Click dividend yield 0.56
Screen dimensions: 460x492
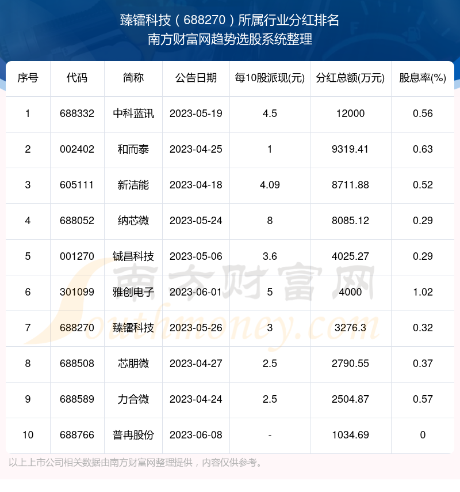click(423, 113)
